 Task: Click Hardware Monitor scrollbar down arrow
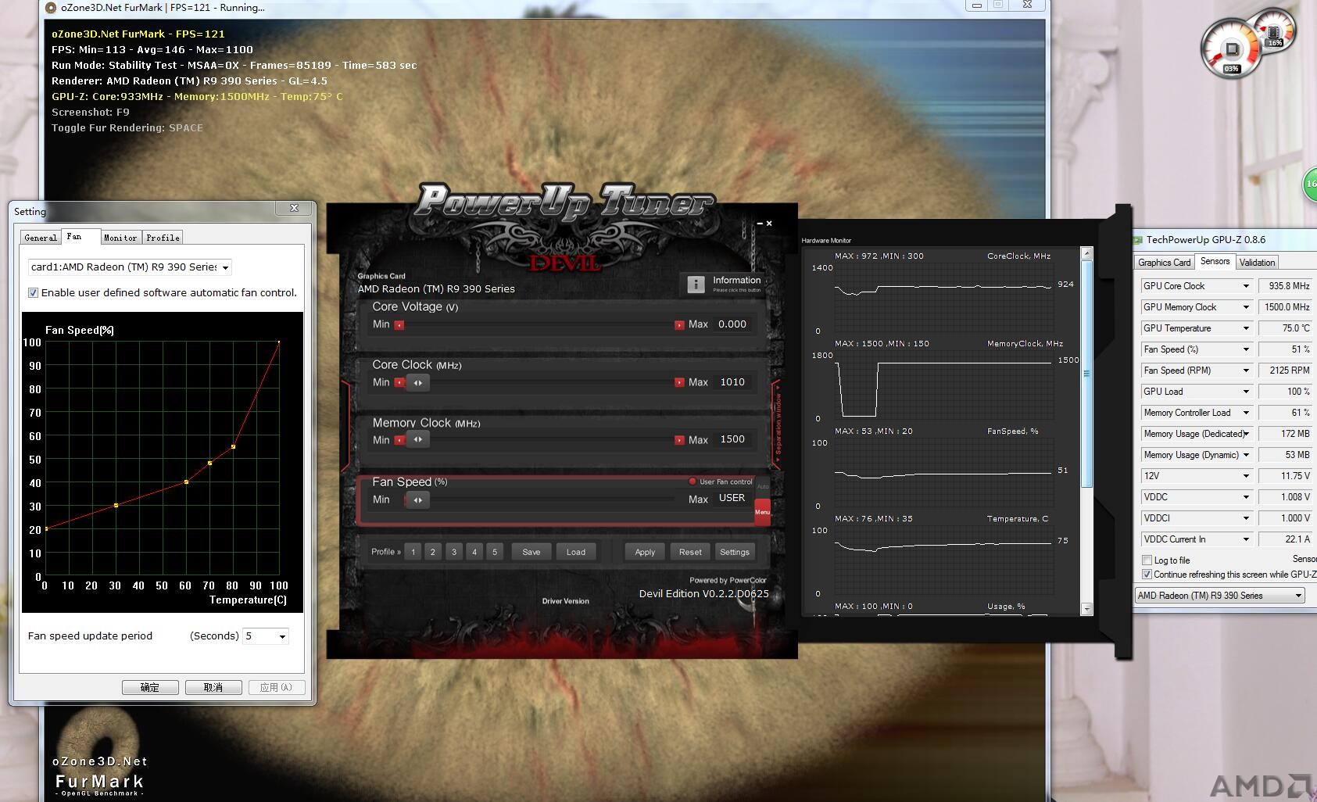[x=1086, y=609]
